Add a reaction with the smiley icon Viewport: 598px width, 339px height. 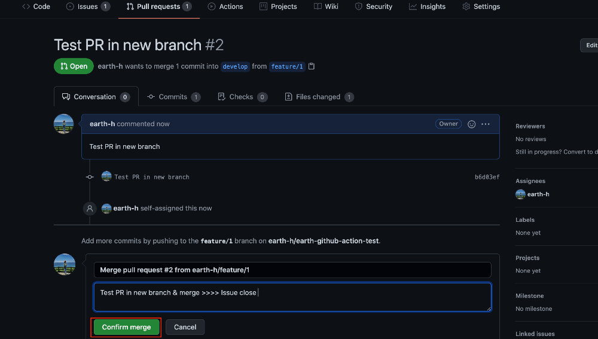(471, 124)
